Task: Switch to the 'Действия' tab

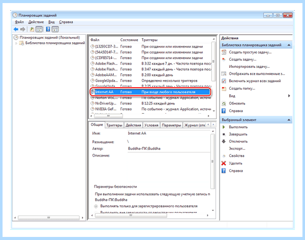Action: click(x=133, y=125)
